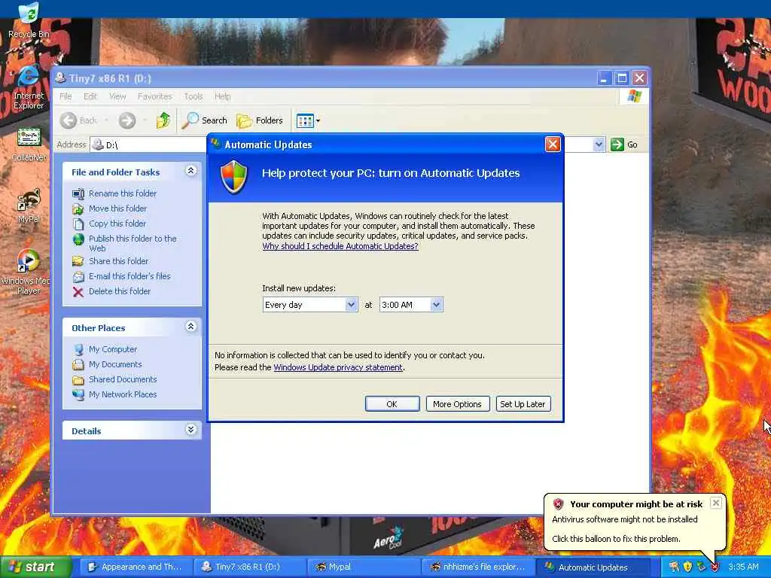
Task: Open the File menu
Action: (66, 96)
